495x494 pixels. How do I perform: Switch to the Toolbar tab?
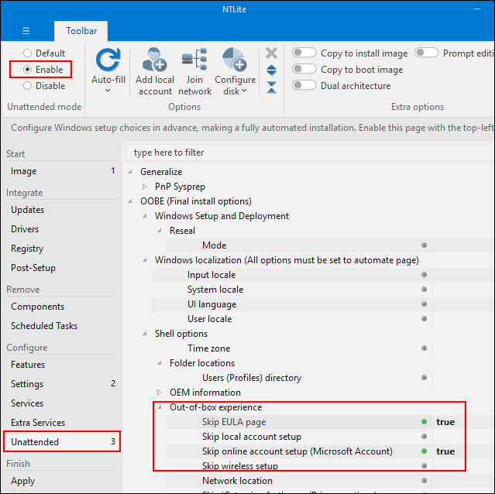(x=81, y=31)
